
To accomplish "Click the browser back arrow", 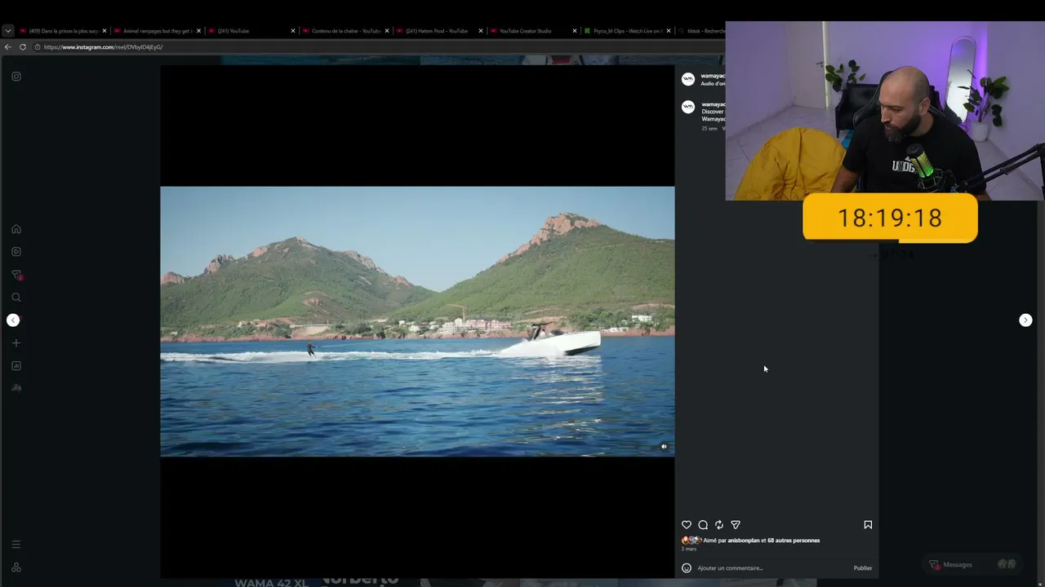I will 8,47.
